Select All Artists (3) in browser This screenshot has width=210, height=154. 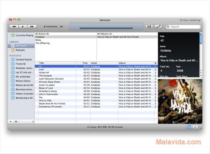pos(66,34)
